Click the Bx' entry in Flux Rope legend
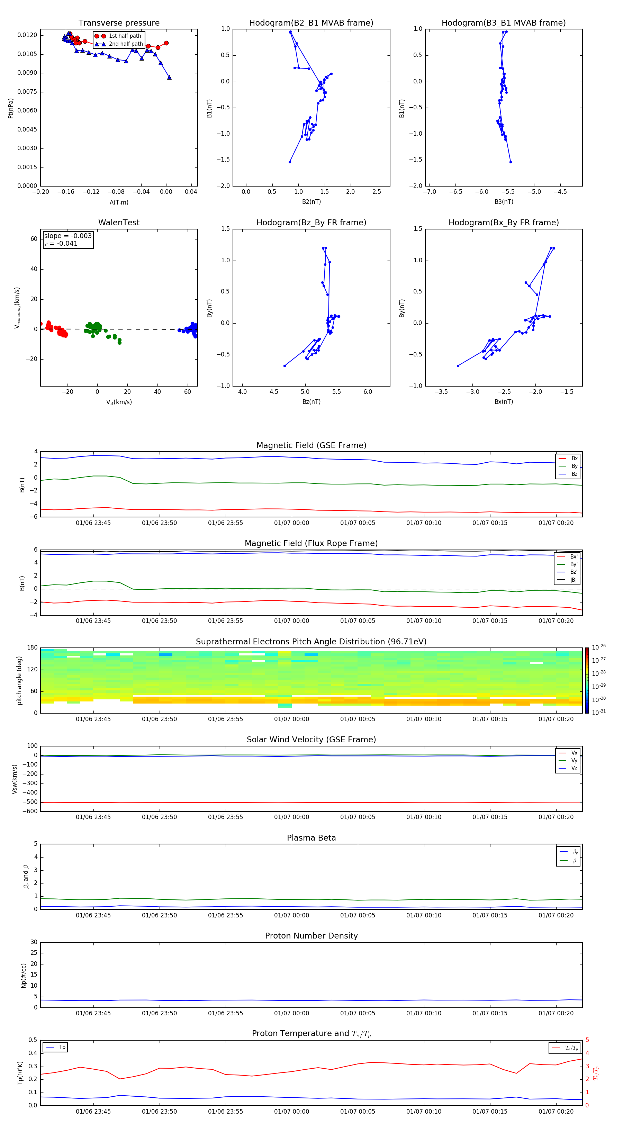623x1142 pixels. click(567, 557)
